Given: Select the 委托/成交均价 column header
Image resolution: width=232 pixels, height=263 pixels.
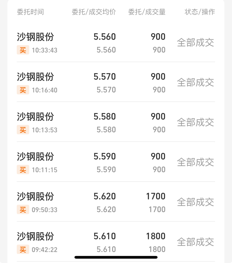Looking at the screenshot, I should point(94,12).
